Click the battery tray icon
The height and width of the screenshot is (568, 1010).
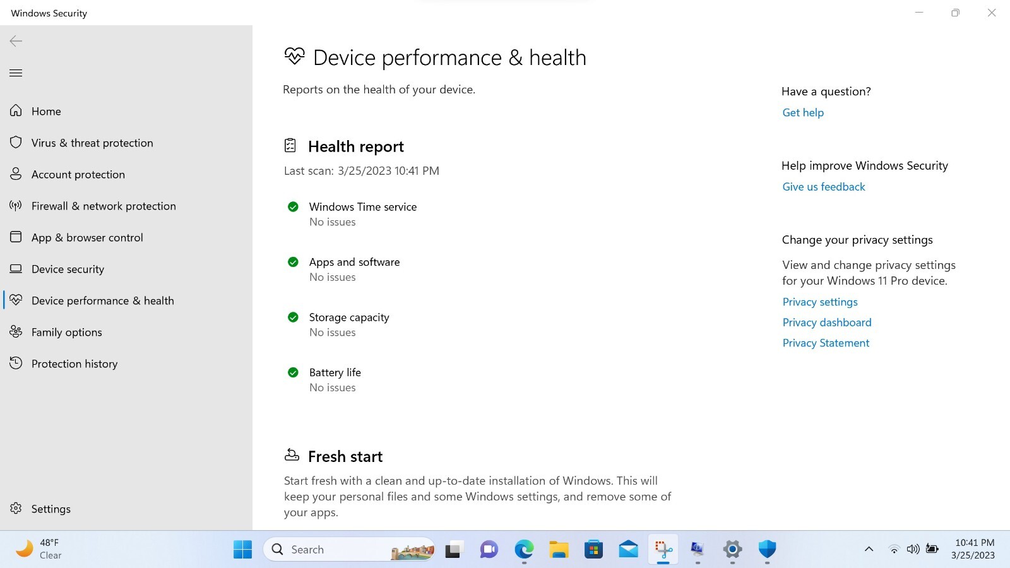click(932, 549)
